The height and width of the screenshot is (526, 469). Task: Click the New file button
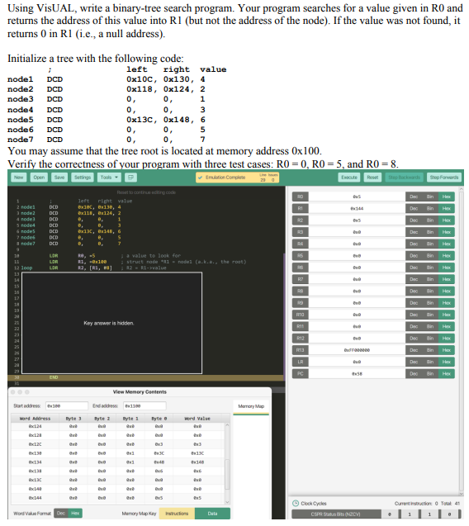point(19,178)
